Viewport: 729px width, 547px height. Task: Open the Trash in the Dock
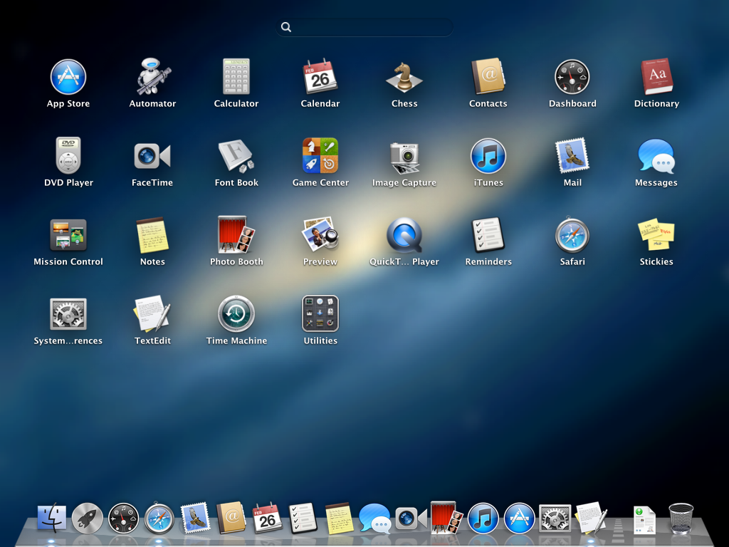click(681, 519)
